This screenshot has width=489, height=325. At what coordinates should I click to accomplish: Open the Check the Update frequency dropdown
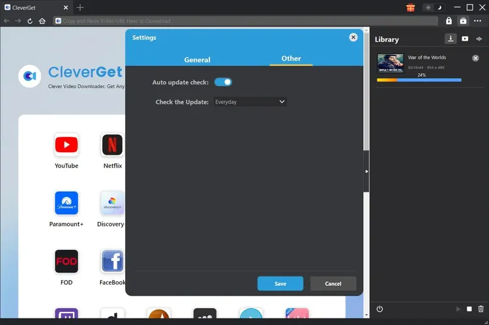click(250, 102)
